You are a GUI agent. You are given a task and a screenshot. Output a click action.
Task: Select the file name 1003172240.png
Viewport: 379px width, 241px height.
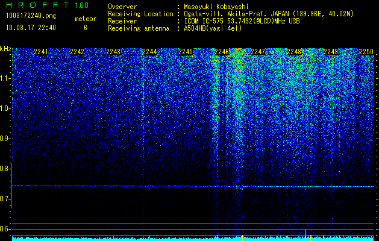pos(31,16)
